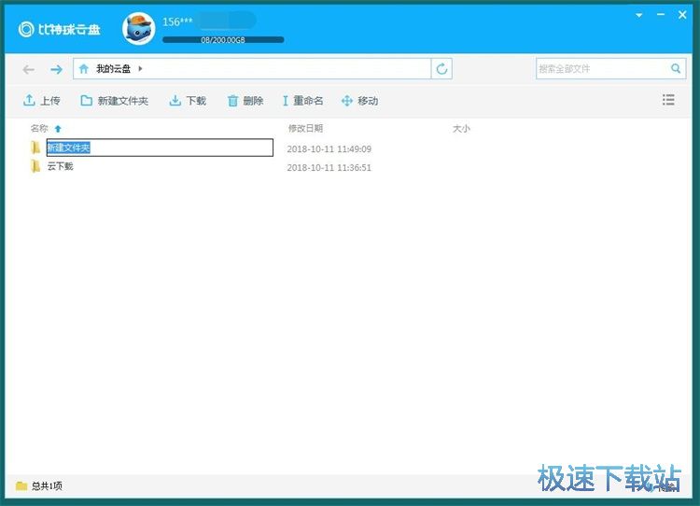Click the search magnifier icon
Screen dimensions: 700x506
[x=676, y=69]
